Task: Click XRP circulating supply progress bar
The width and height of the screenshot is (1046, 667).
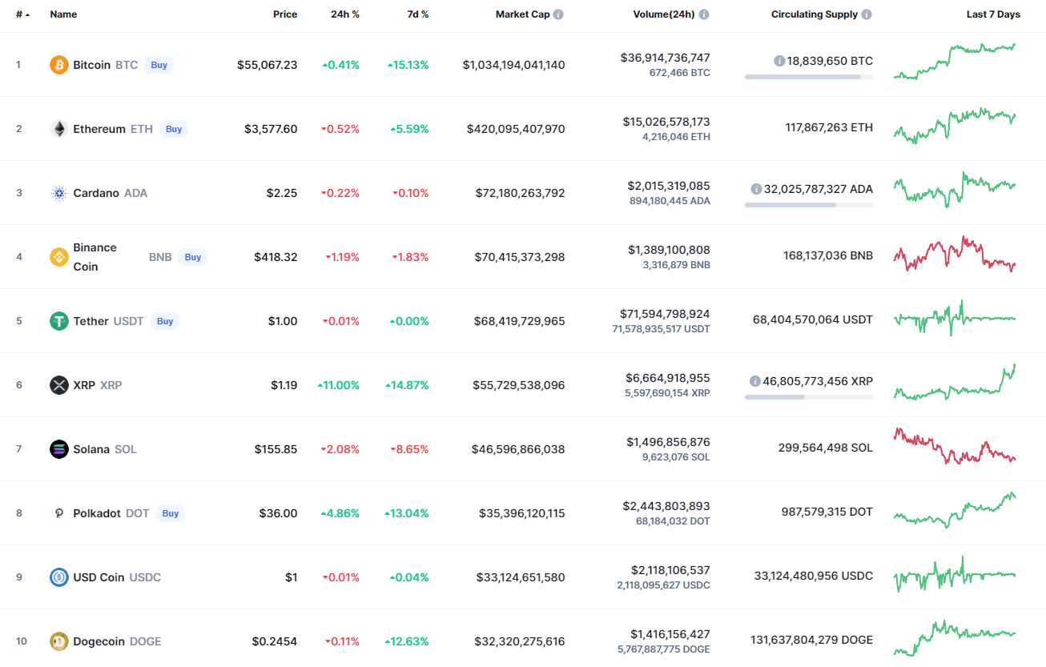Action: tap(809, 397)
